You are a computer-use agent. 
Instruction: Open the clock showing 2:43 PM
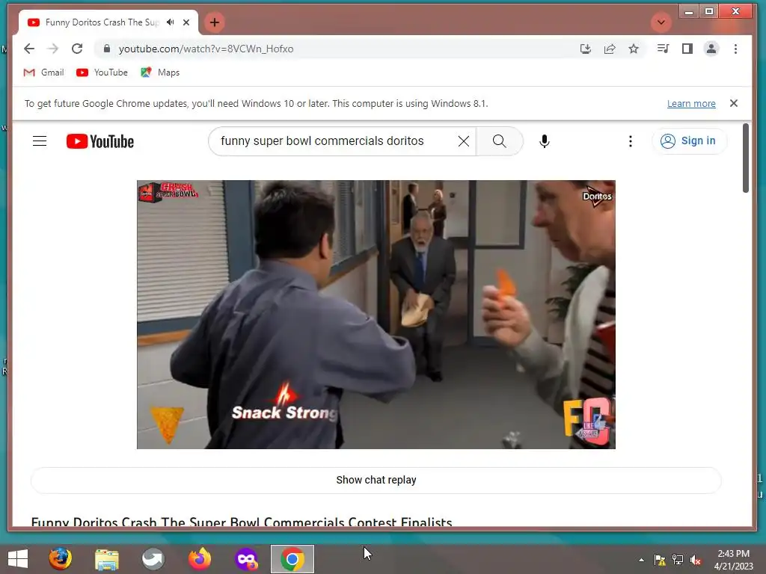point(733,560)
